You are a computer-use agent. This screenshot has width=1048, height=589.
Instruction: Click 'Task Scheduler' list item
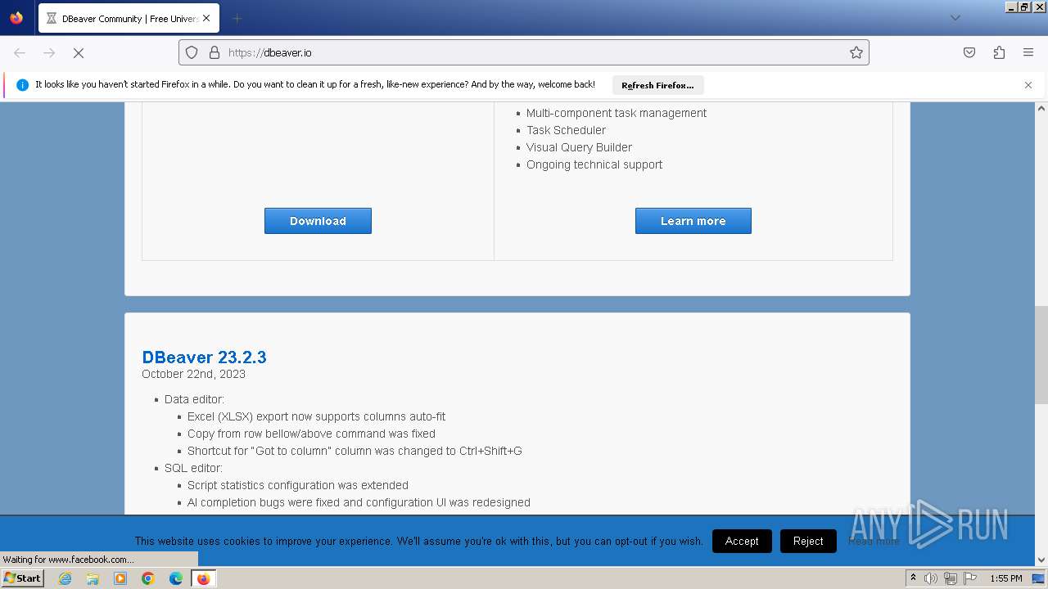566,130
